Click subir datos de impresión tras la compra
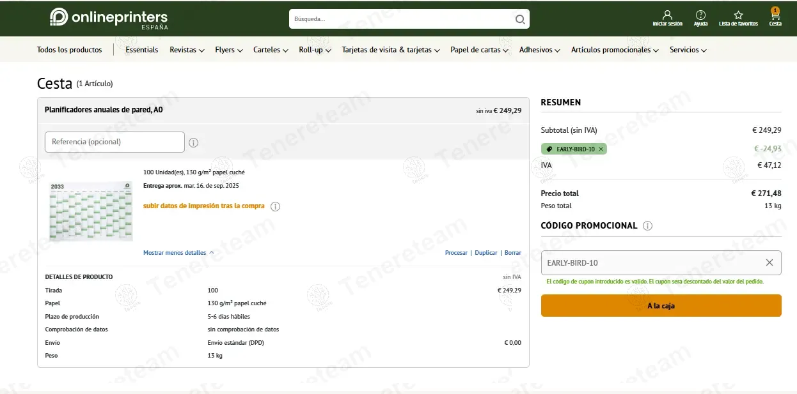This screenshot has height=394, width=797. point(204,206)
